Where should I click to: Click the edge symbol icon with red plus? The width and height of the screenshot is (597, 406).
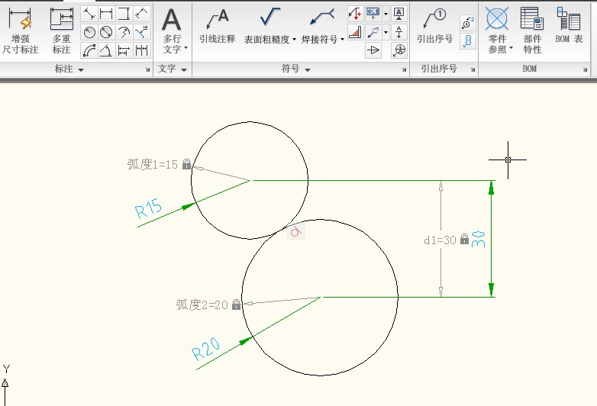pos(355,14)
